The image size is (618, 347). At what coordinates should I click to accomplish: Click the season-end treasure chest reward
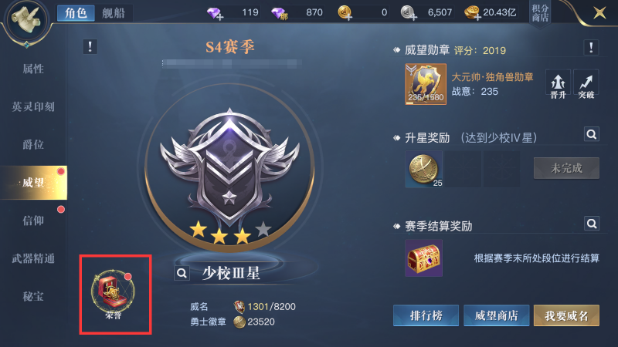[x=423, y=258]
